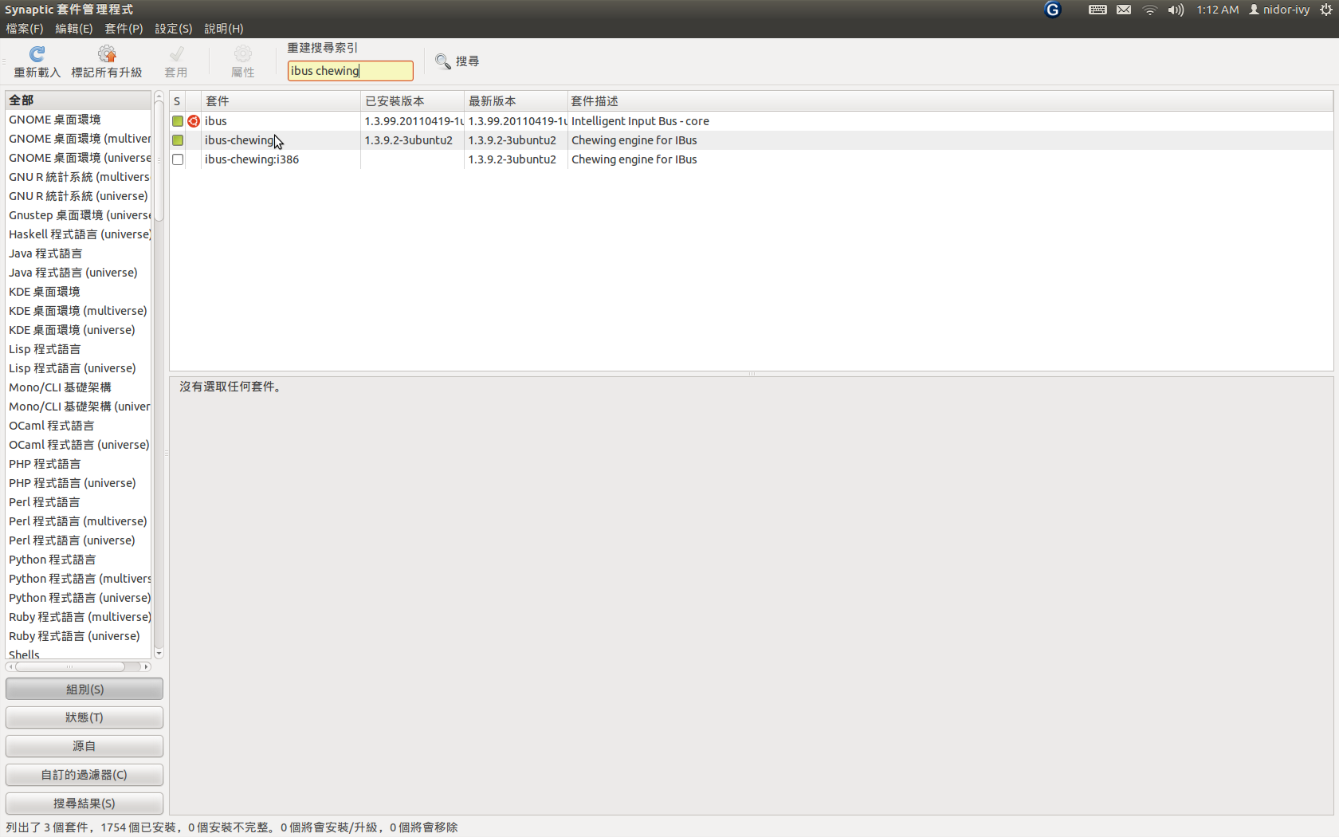Sort by the 套件描述 description column header

[950, 101]
